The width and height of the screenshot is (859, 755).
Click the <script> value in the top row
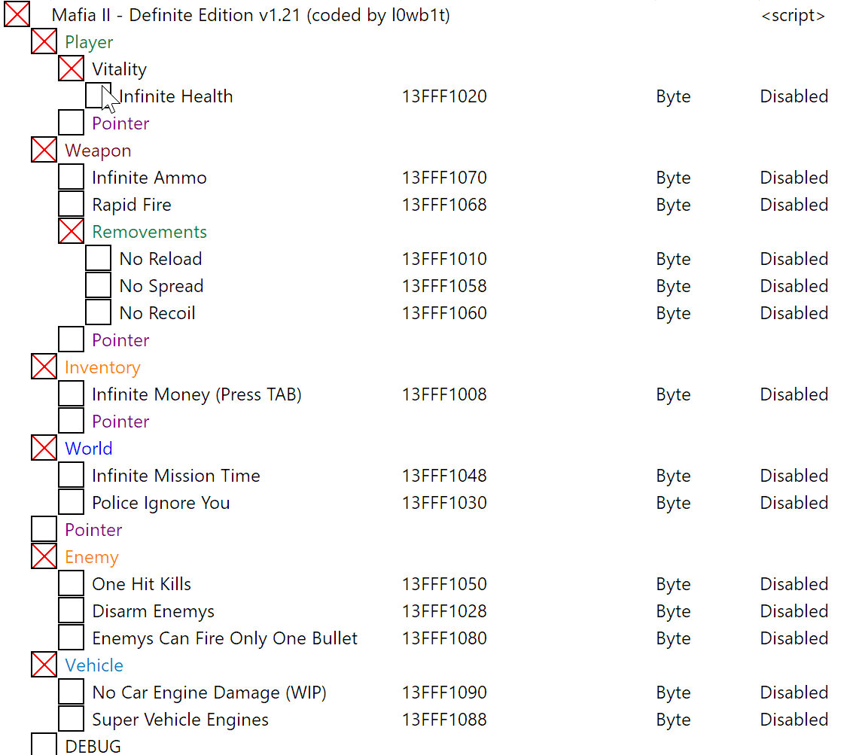[x=793, y=15]
